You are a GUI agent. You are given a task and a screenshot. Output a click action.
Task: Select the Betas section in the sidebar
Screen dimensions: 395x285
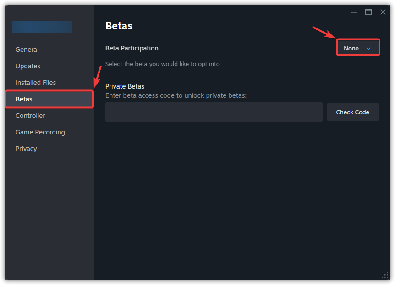pyautogui.click(x=49, y=99)
